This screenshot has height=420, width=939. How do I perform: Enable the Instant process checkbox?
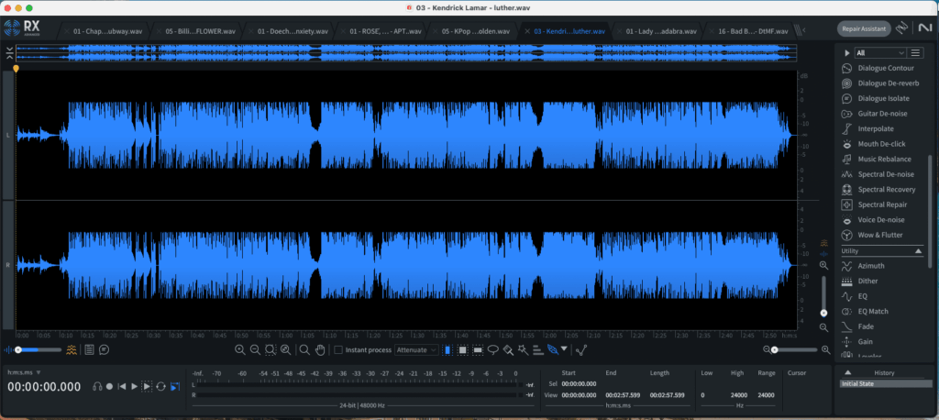pos(338,350)
